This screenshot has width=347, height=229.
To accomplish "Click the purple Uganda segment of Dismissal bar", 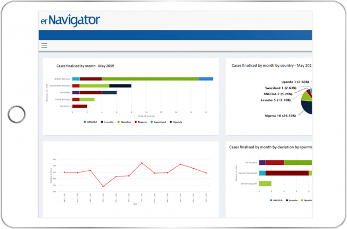I will click(x=76, y=92).
